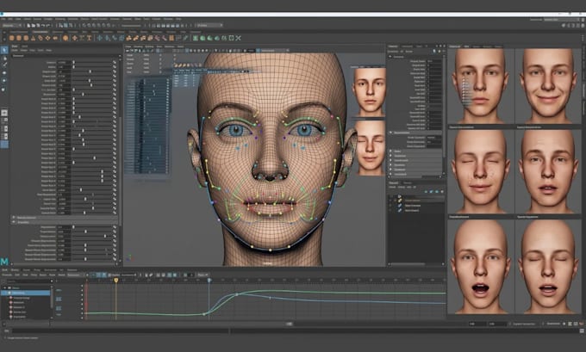Open the Shading menu in the viewport panel
Screen dimensions: 586x352
click(138, 46)
